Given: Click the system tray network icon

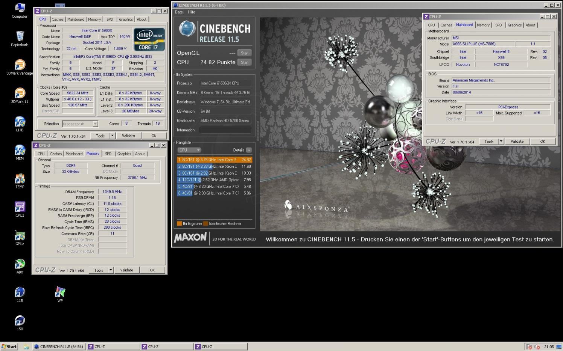Looking at the screenshot, I should coord(529,346).
